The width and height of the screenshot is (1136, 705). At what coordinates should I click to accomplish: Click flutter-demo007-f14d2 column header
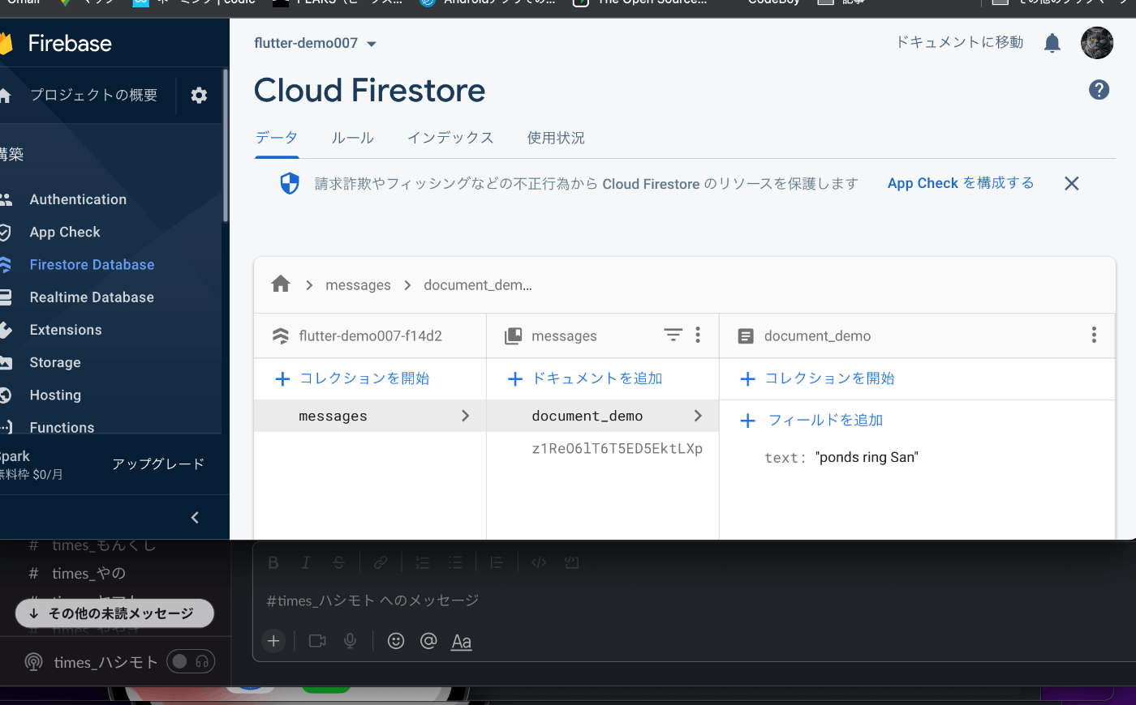click(x=370, y=335)
